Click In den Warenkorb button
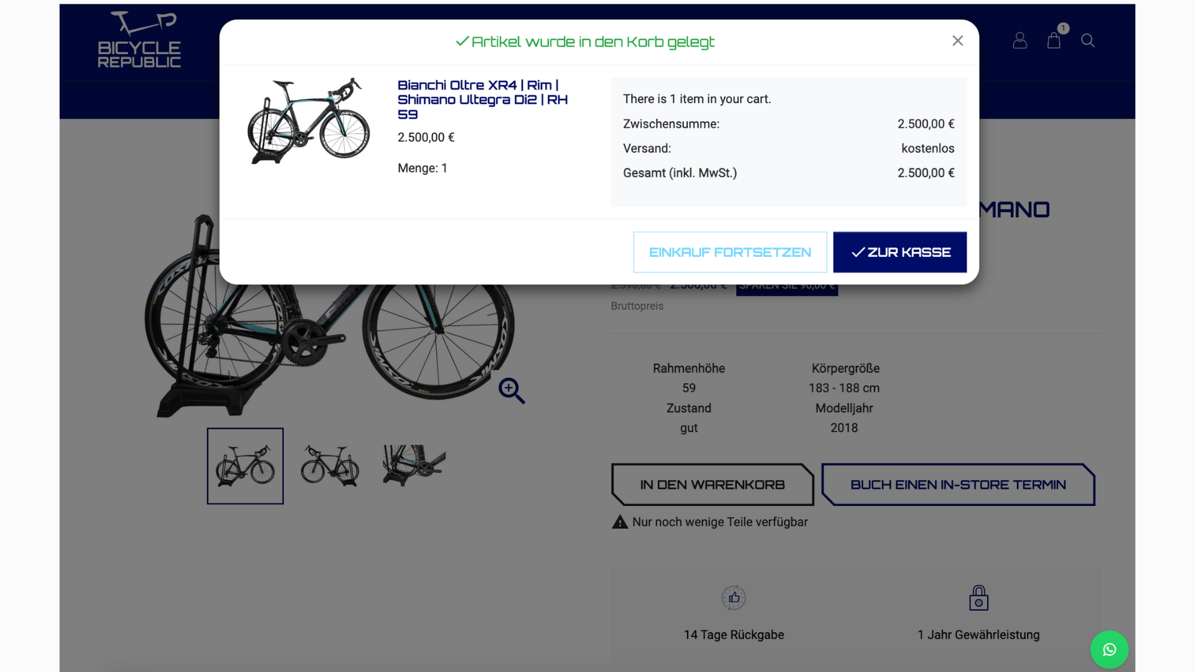The height and width of the screenshot is (672, 1195). click(x=713, y=485)
